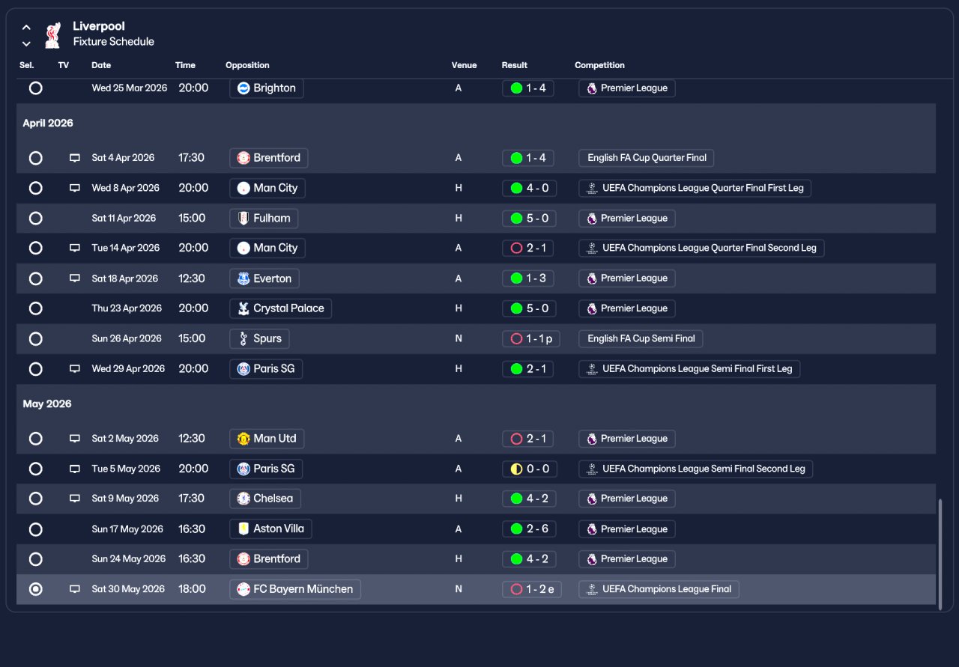Select the radio button for the Brighton fixture

35,88
